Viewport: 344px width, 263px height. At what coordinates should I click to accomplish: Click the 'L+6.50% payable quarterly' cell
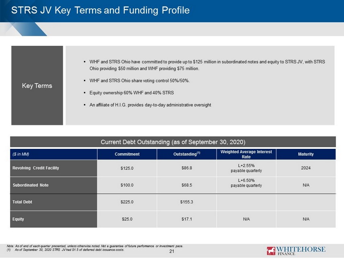click(x=246, y=185)
